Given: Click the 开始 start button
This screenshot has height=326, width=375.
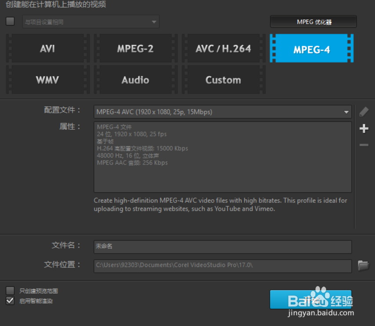Looking at the screenshot, I should pos(311,300).
